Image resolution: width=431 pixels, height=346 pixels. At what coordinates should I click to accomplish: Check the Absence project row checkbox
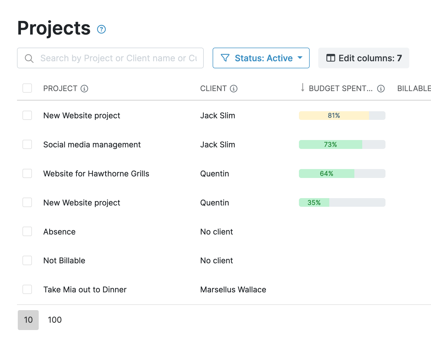click(27, 231)
